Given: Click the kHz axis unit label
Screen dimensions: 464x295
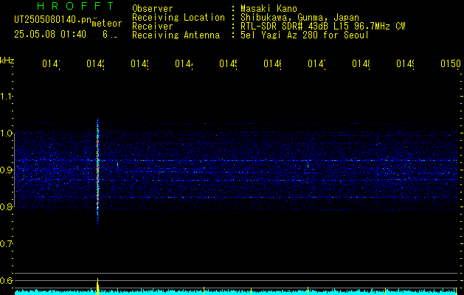Looking at the screenshot, I should 7,60.
